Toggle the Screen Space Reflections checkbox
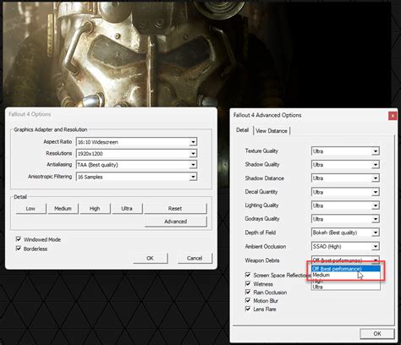The height and width of the screenshot is (345, 401). (248, 275)
